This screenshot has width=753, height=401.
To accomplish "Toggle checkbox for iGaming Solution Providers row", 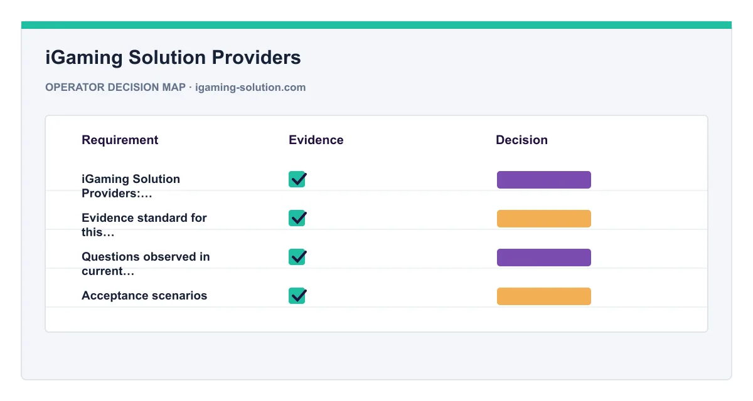I will coord(297,179).
